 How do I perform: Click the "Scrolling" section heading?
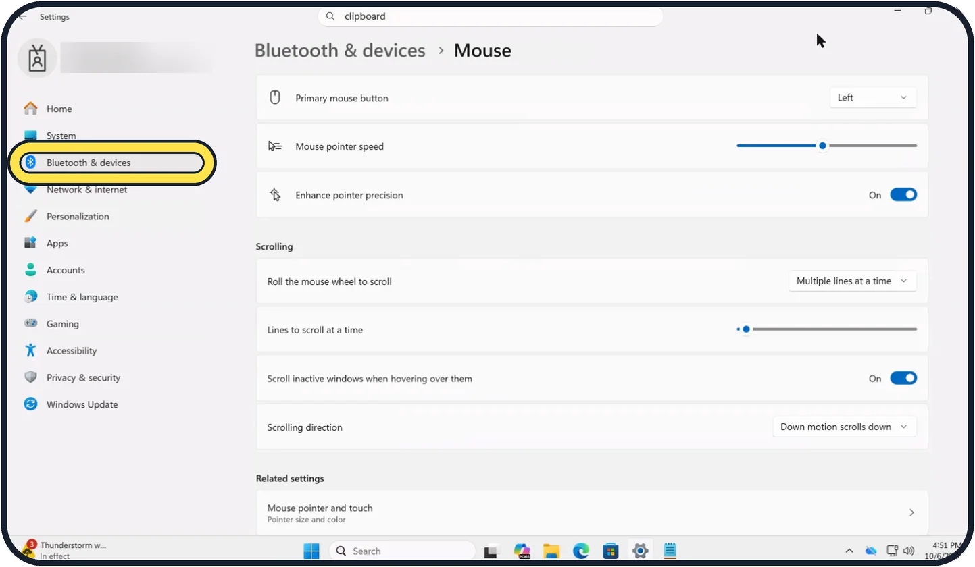click(x=274, y=246)
